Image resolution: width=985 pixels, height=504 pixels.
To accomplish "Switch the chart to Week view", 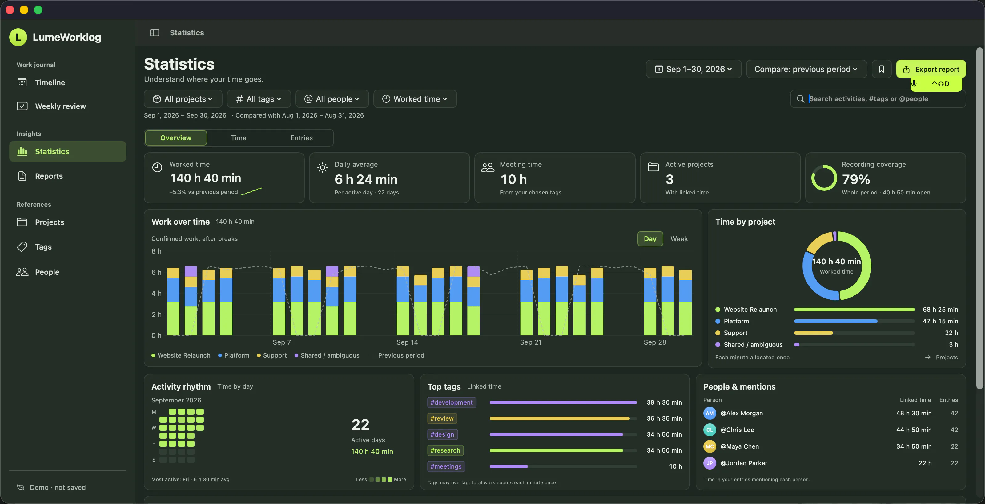I will (679, 239).
